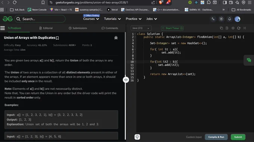Image resolution: width=254 pixels, height=142 pixels.
Task: Click into the GeeksforGeeks search field
Action: tap(40, 19)
